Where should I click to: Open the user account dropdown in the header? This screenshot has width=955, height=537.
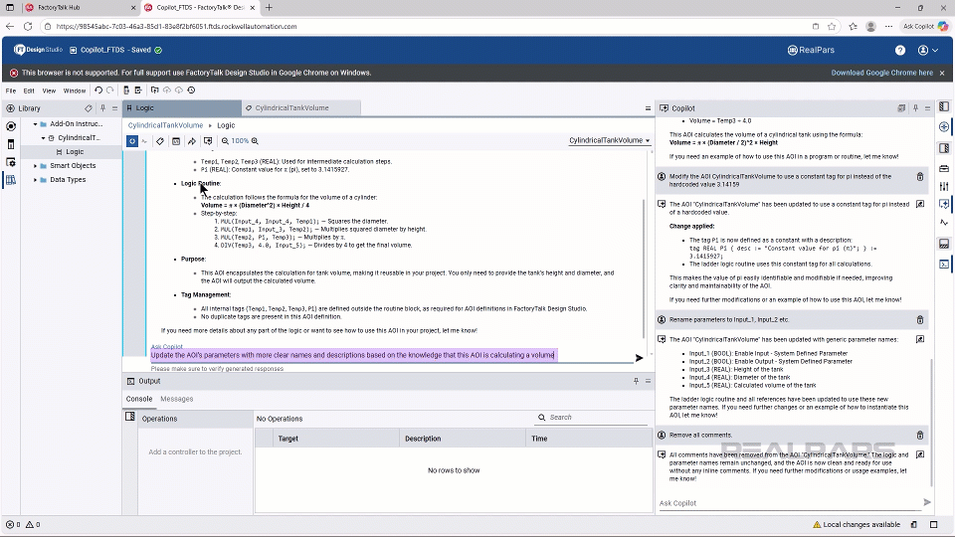coord(928,51)
